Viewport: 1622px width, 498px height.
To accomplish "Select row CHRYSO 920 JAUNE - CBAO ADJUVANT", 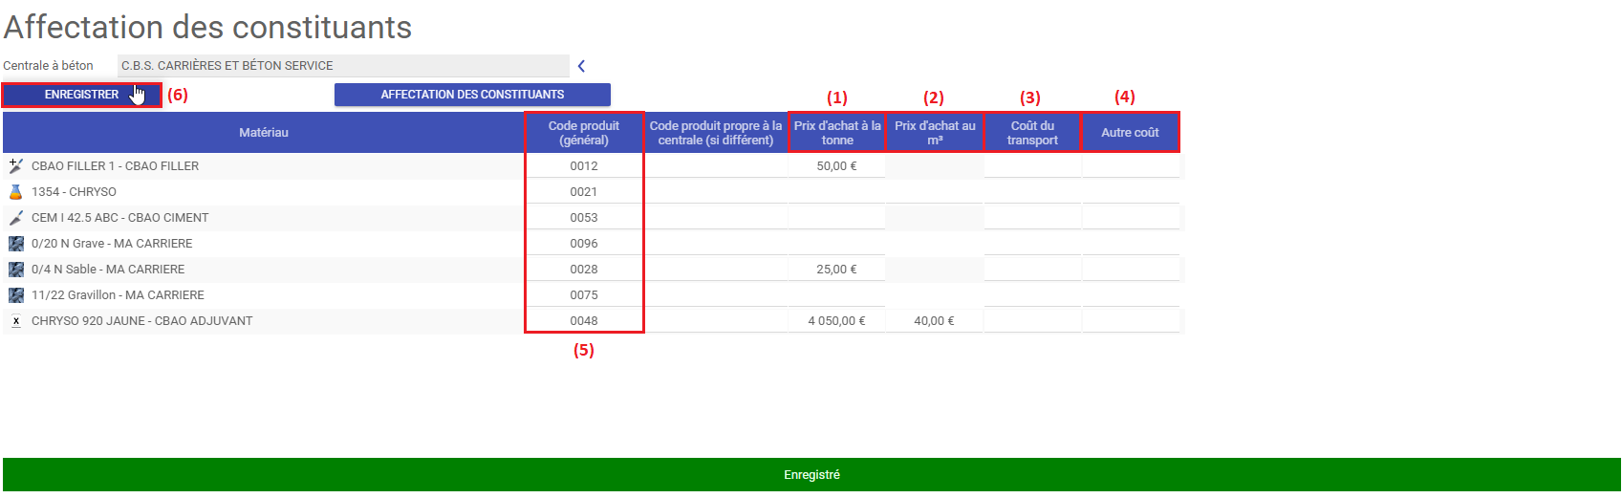I will 593,320.
